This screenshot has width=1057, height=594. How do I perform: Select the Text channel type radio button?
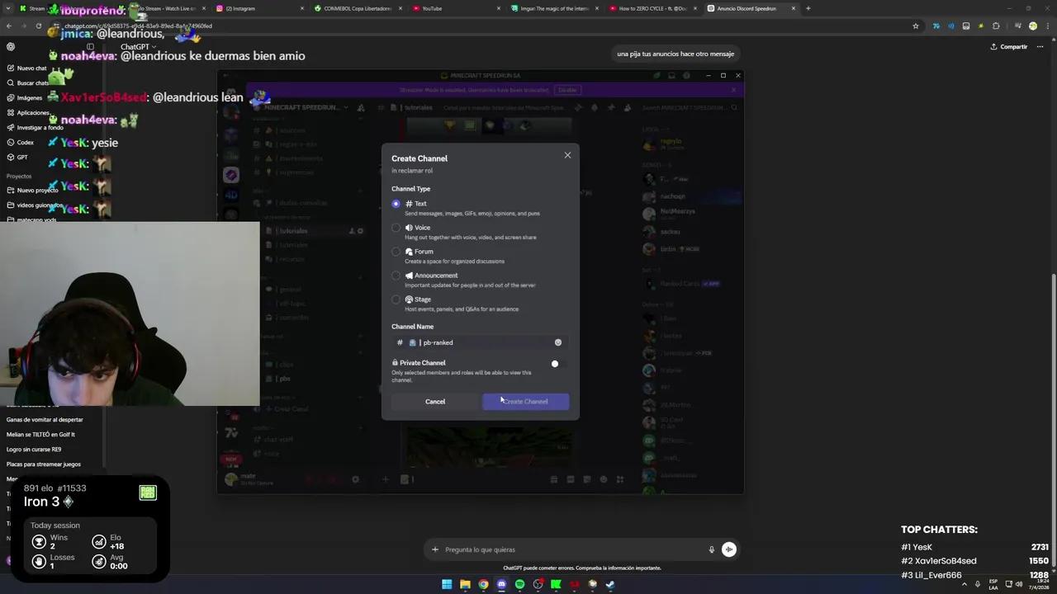coord(396,204)
